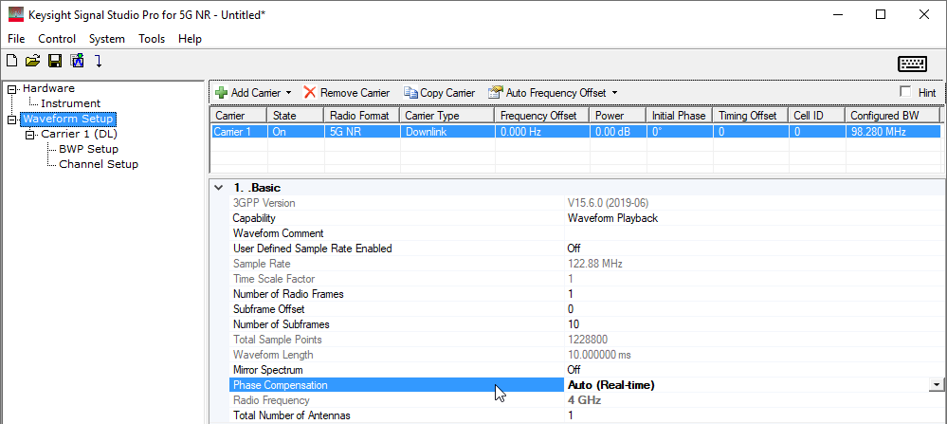Click the Frequency Offset column header
Screen dimensions: 947x424
point(541,116)
